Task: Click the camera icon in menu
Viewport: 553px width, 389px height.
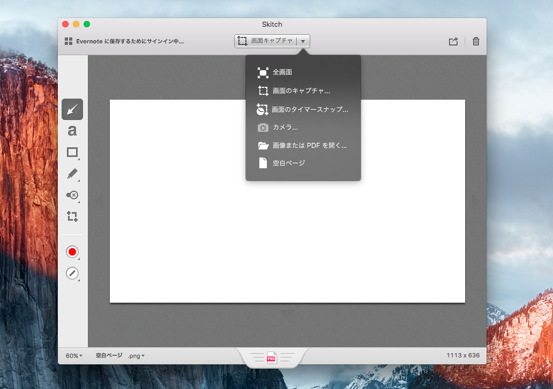Action: [x=263, y=128]
